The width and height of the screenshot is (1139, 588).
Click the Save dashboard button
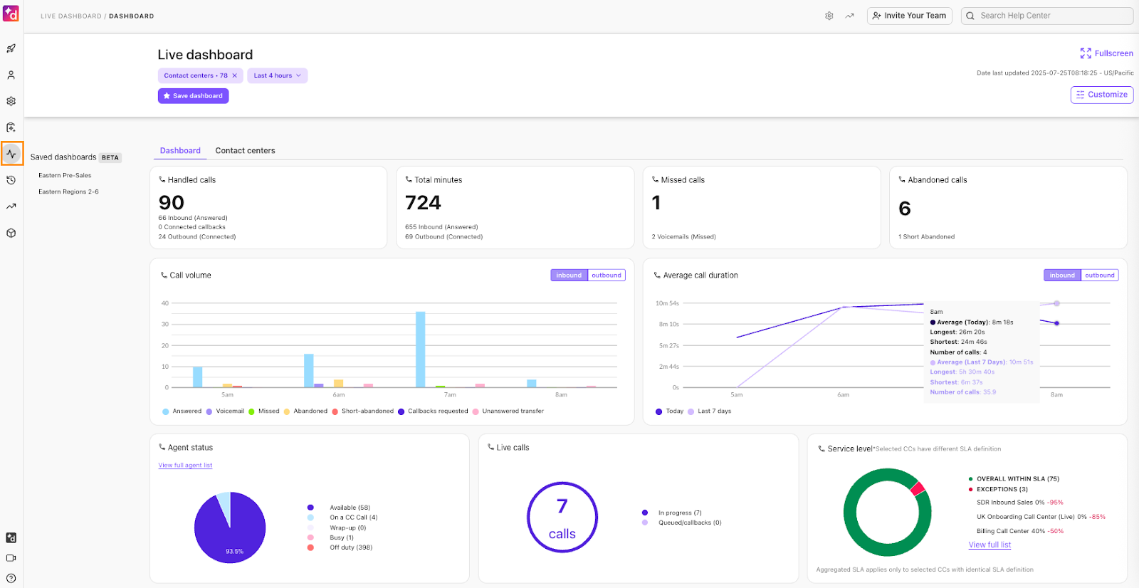click(193, 96)
